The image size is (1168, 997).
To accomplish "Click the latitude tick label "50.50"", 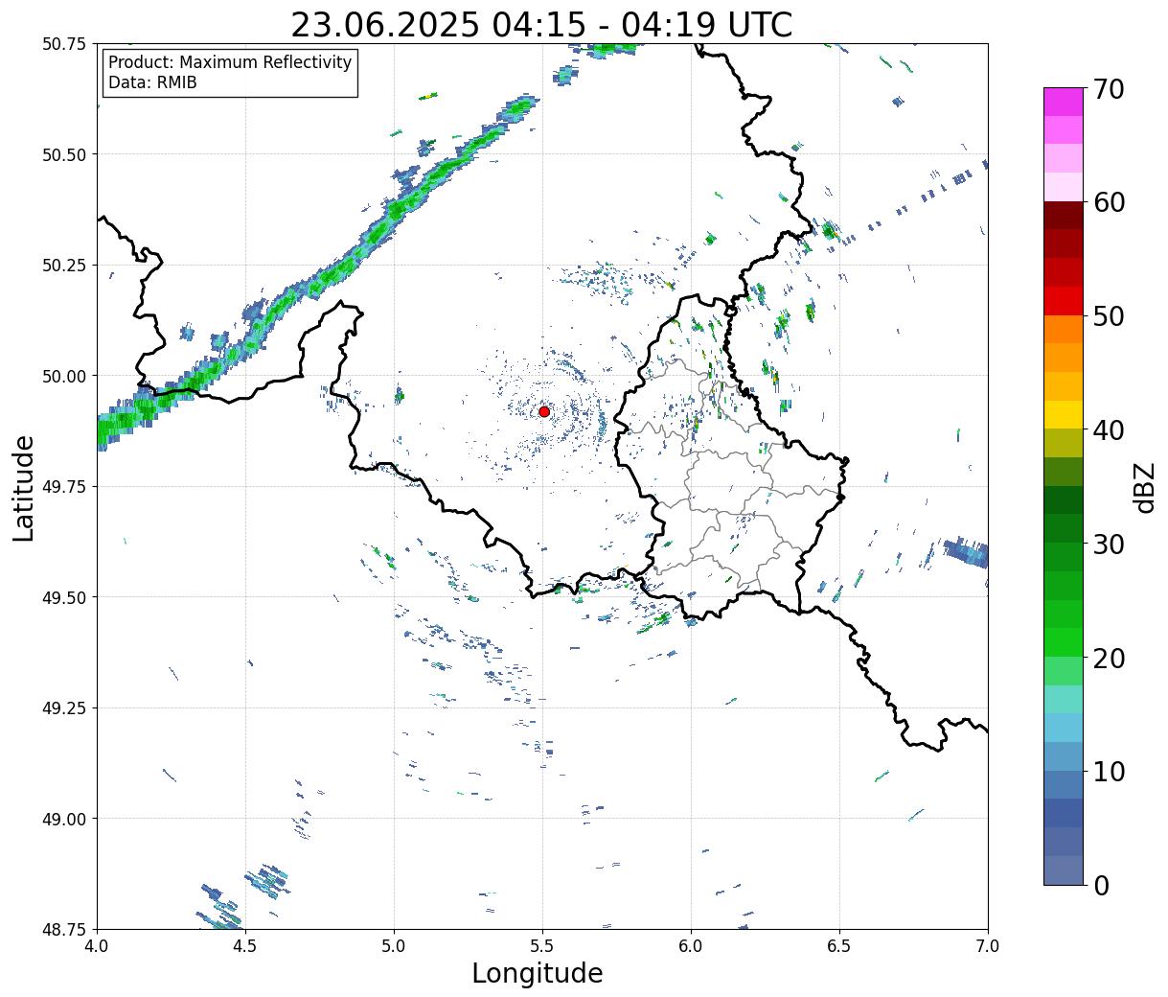I will tap(64, 154).
